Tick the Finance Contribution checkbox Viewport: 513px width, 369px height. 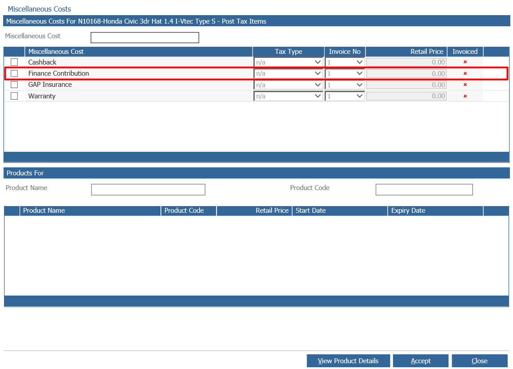click(x=14, y=73)
